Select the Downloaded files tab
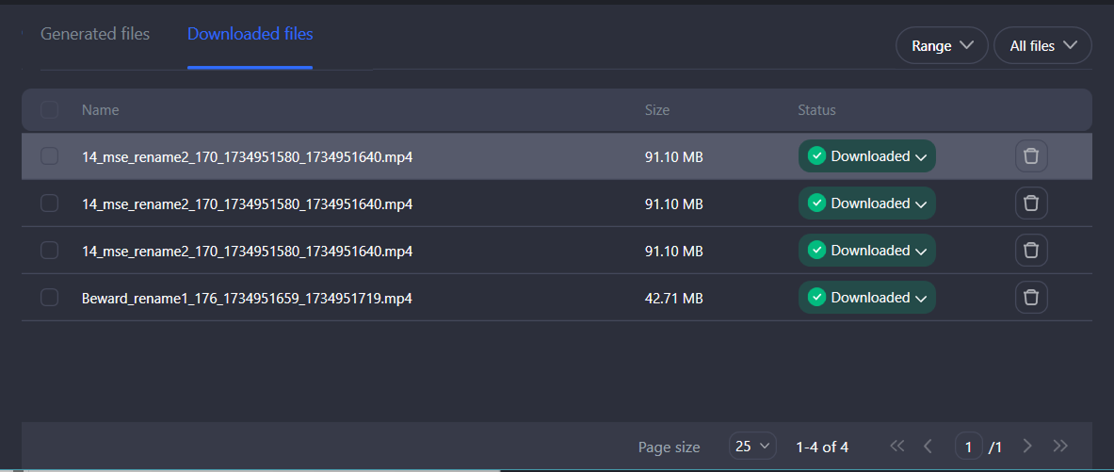 click(250, 34)
